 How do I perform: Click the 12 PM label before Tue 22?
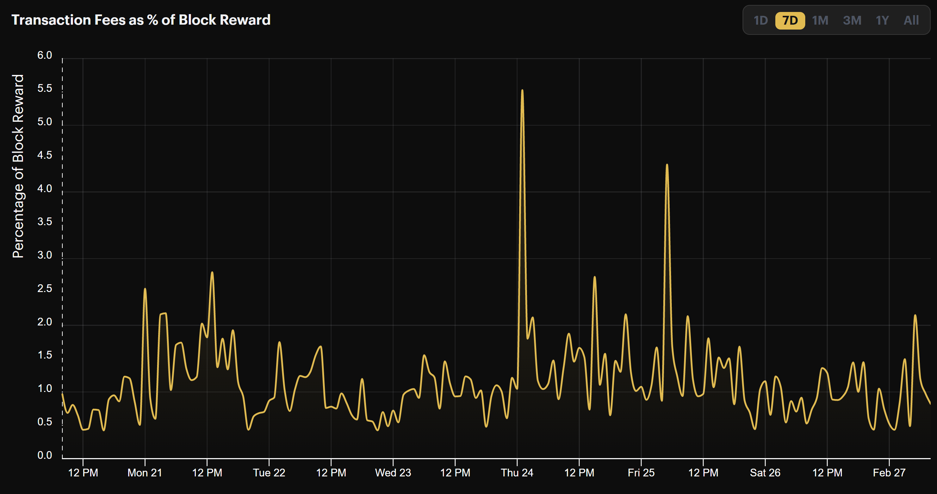(207, 473)
